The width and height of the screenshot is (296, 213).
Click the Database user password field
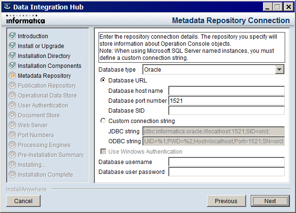pyautogui.click(x=226, y=172)
